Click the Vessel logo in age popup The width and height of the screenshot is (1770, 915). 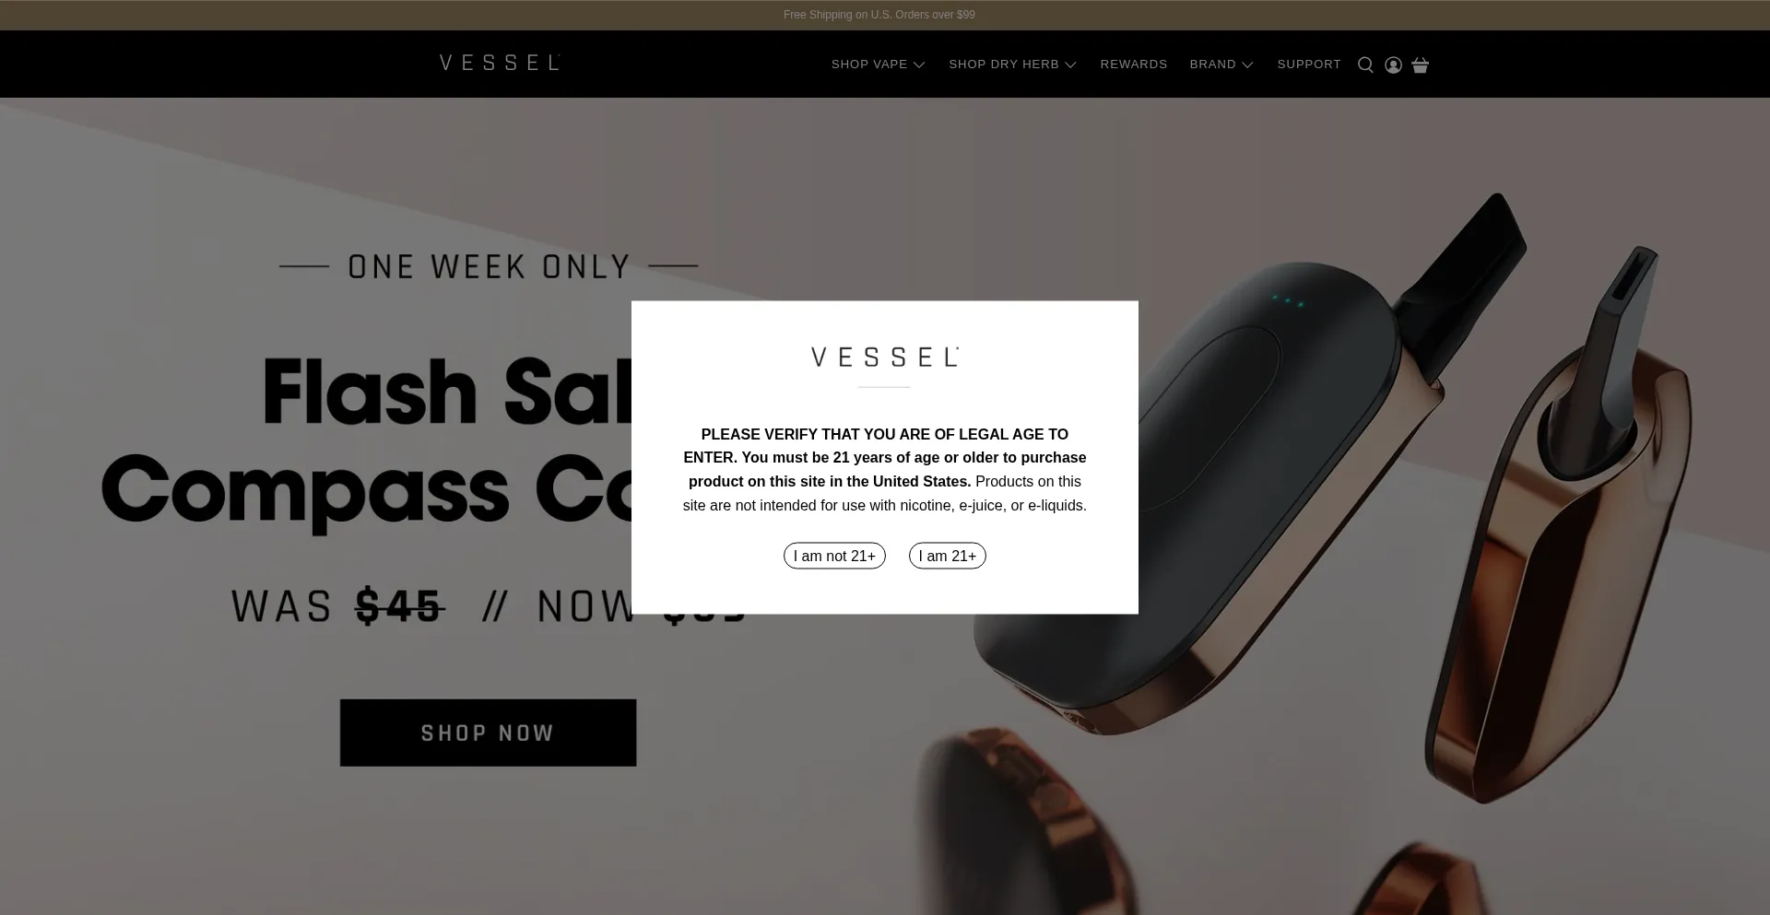pos(885,358)
